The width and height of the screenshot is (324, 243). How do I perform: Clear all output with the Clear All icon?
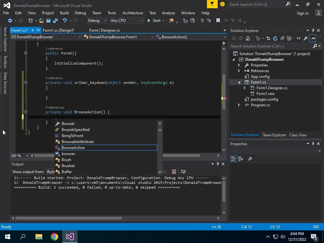(x=174, y=171)
